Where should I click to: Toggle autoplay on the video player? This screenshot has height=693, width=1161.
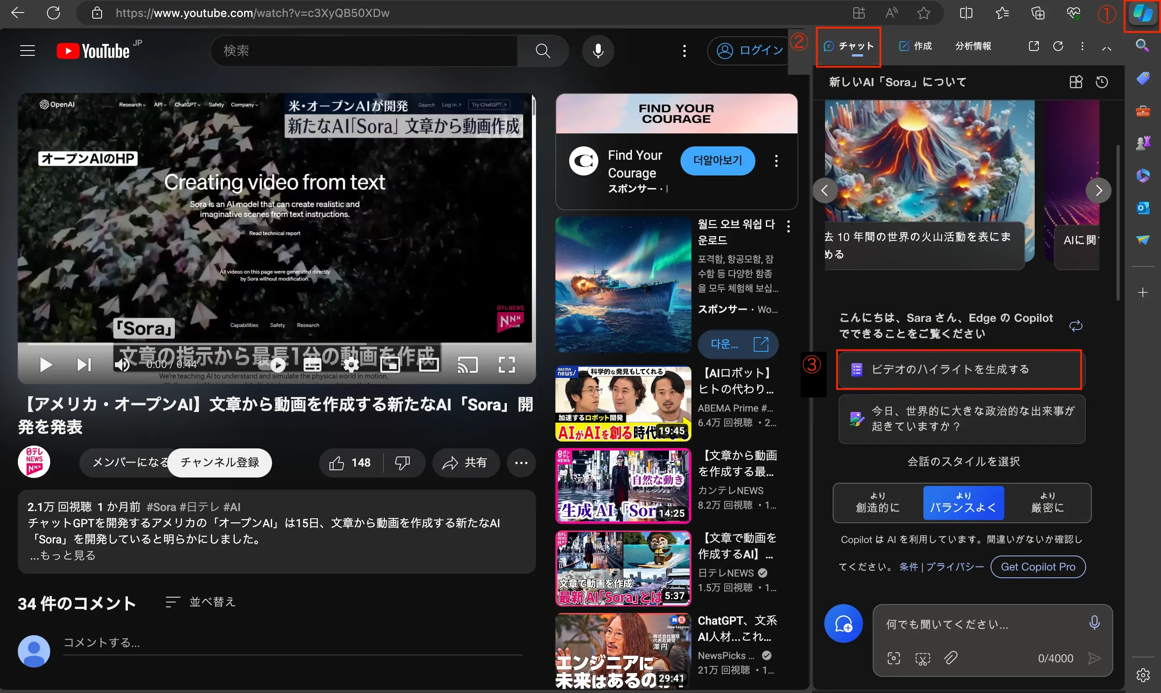pos(278,365)
